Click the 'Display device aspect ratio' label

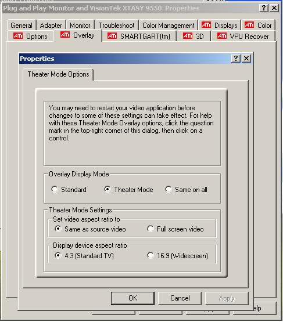tap(90, 245)
